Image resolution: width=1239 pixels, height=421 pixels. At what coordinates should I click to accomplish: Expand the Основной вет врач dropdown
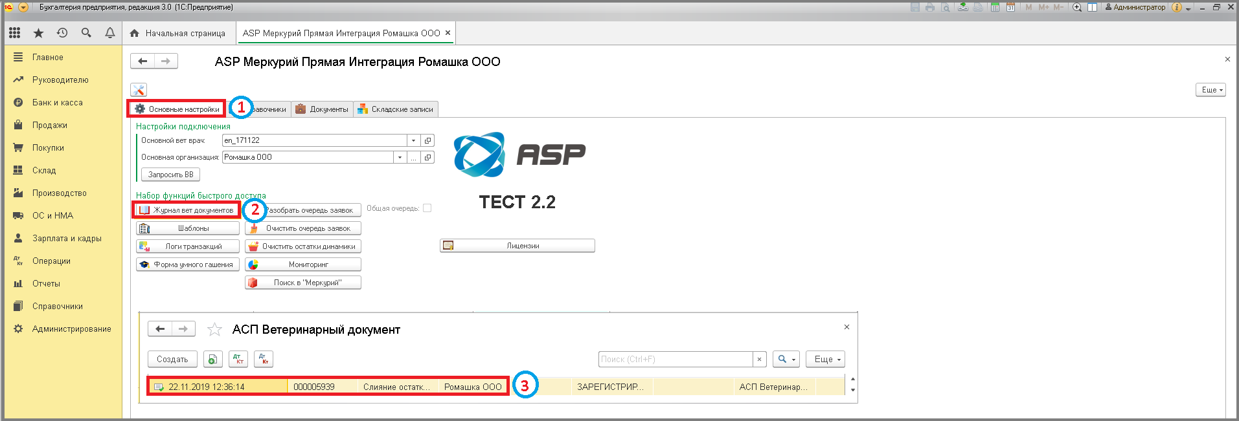[x=413, y=140]
